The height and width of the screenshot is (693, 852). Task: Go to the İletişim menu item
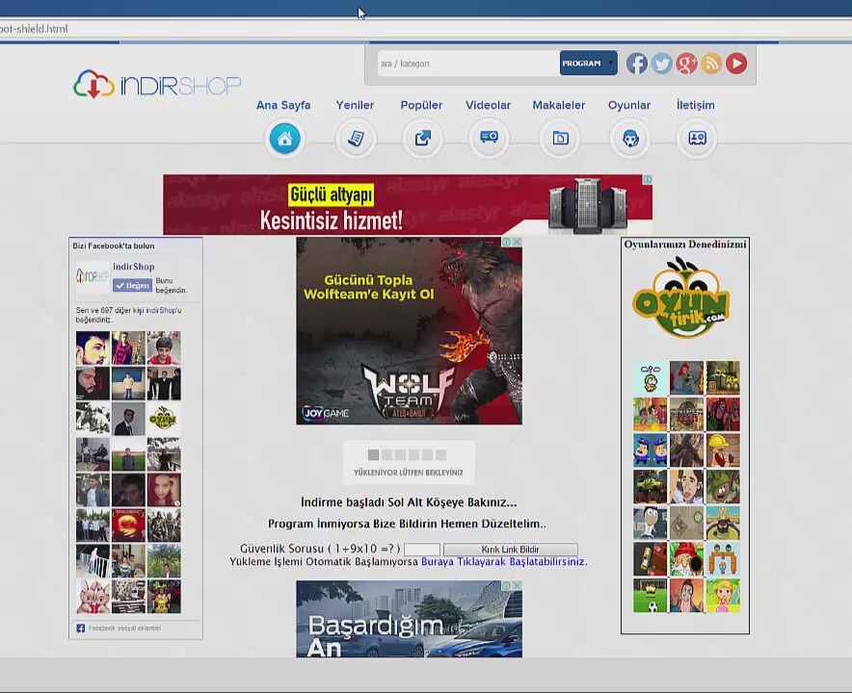(x=696, y=105)
